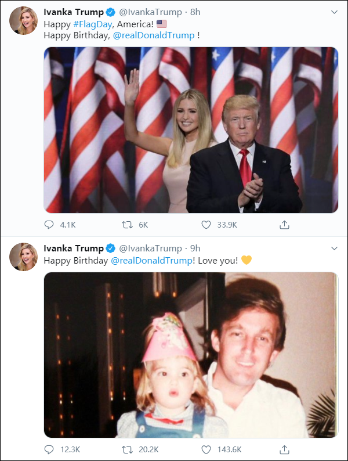The width and height of the screenshot is (348, 461).
Task: Expand options chevron on the 9h tweet
Action: [x=333, y=248]
